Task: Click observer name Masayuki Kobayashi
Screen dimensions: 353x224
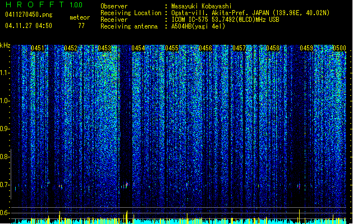Action: click(x=201, y=6)
